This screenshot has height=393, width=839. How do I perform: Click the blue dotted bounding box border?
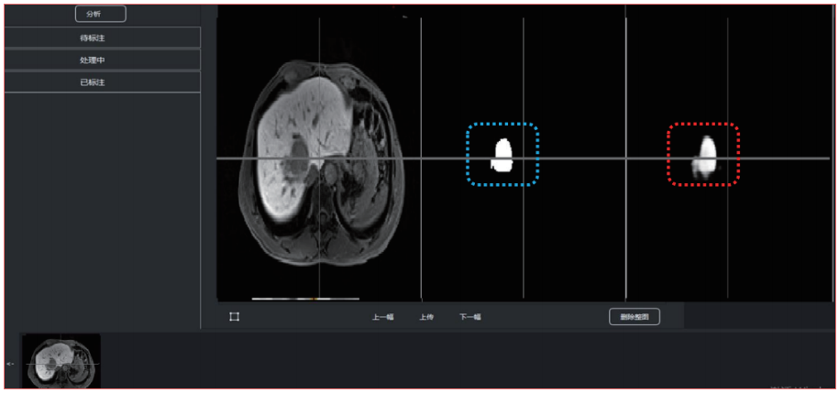(502, 125)
